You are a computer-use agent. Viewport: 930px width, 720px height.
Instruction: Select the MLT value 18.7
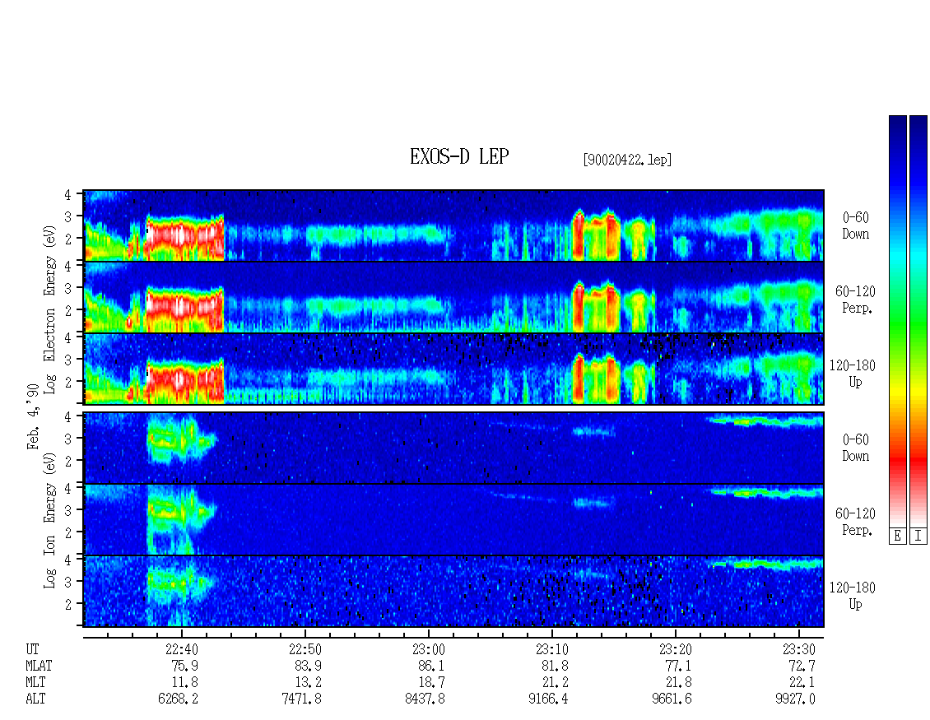431,682
